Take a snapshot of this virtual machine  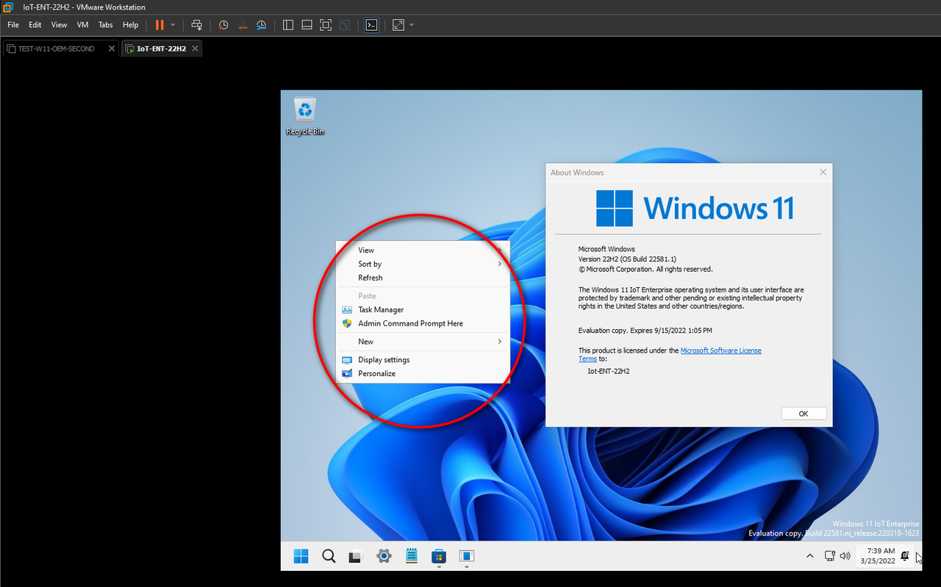(x=223, y=25)
